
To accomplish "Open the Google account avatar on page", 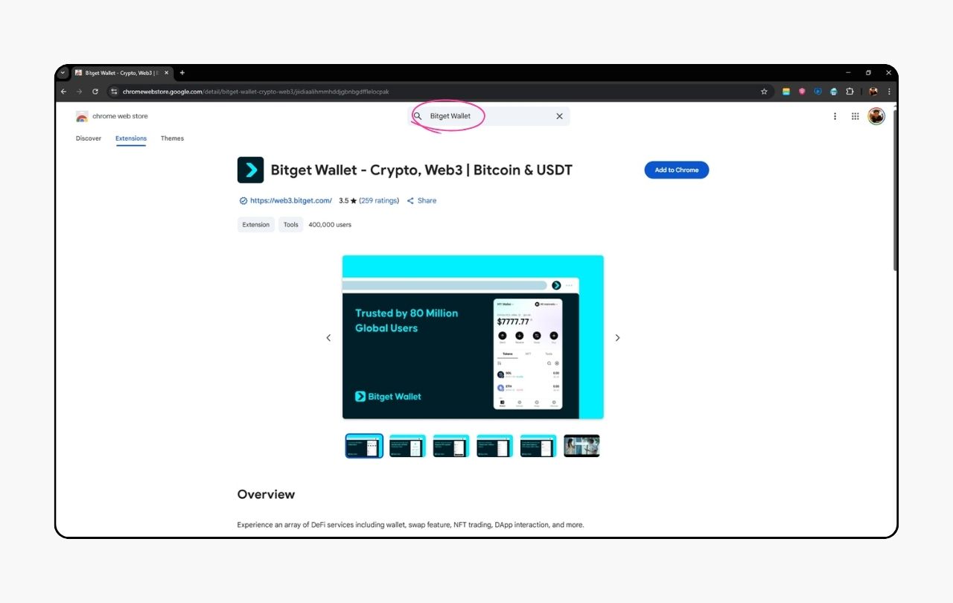I will tap(876, 116).
